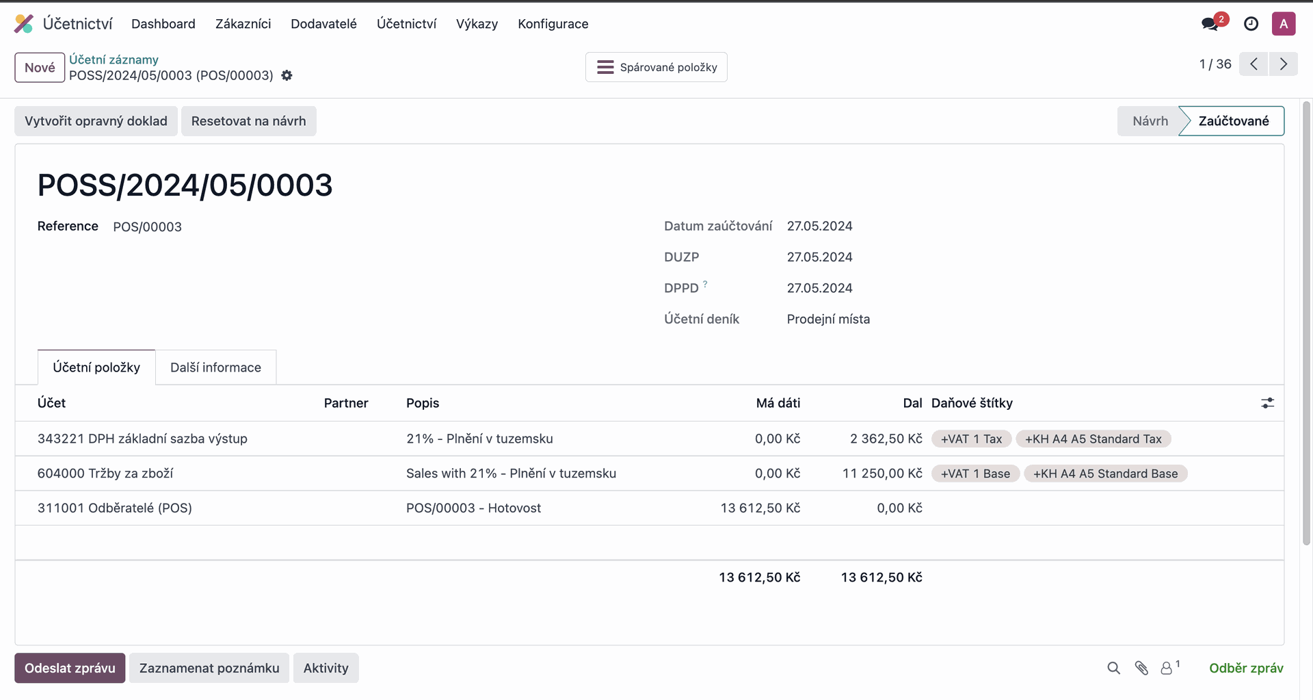The width and height of the screenshot is (1313, 700).
Task: Click the Odběr zpráv follow link
Action: [1246, 668]
